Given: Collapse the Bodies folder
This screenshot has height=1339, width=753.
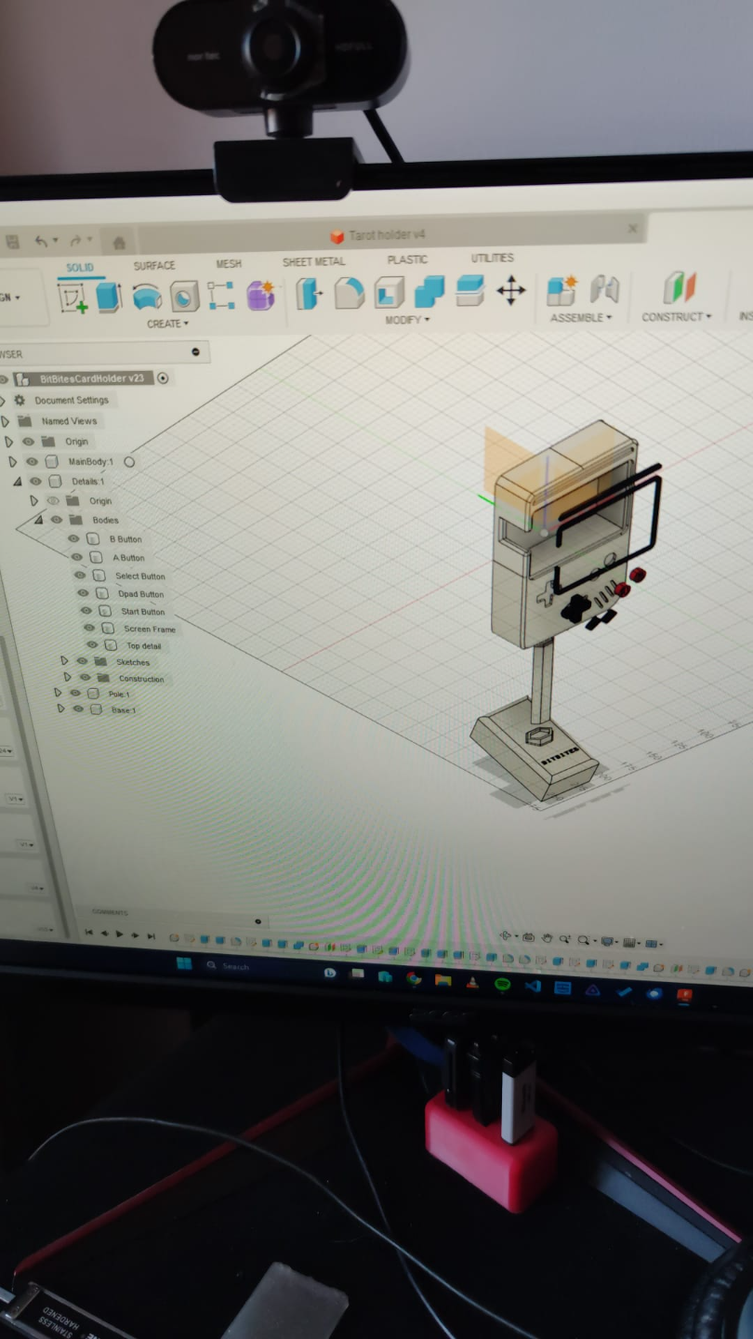Looking at the screenshot, I should click(x=39, y=520).
